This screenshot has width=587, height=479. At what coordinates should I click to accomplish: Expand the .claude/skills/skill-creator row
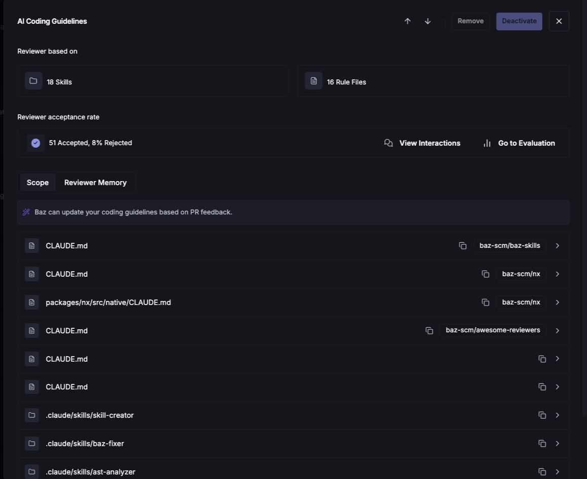point(558,415)
